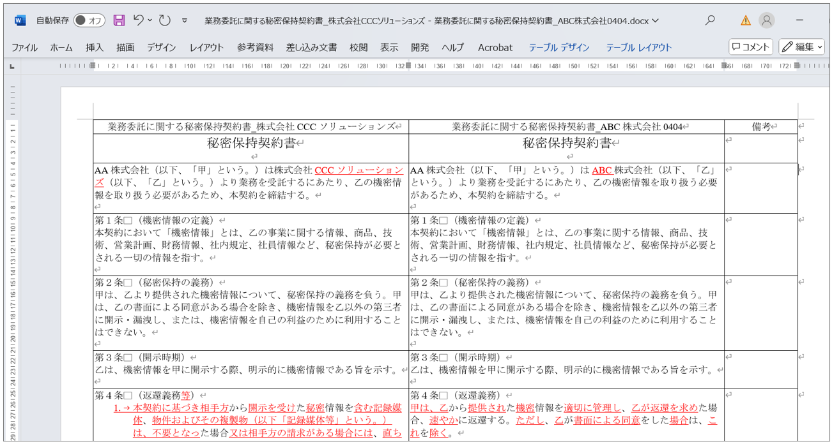
Task: Save the document using the floppy disk icon
Action: point(119,20)
